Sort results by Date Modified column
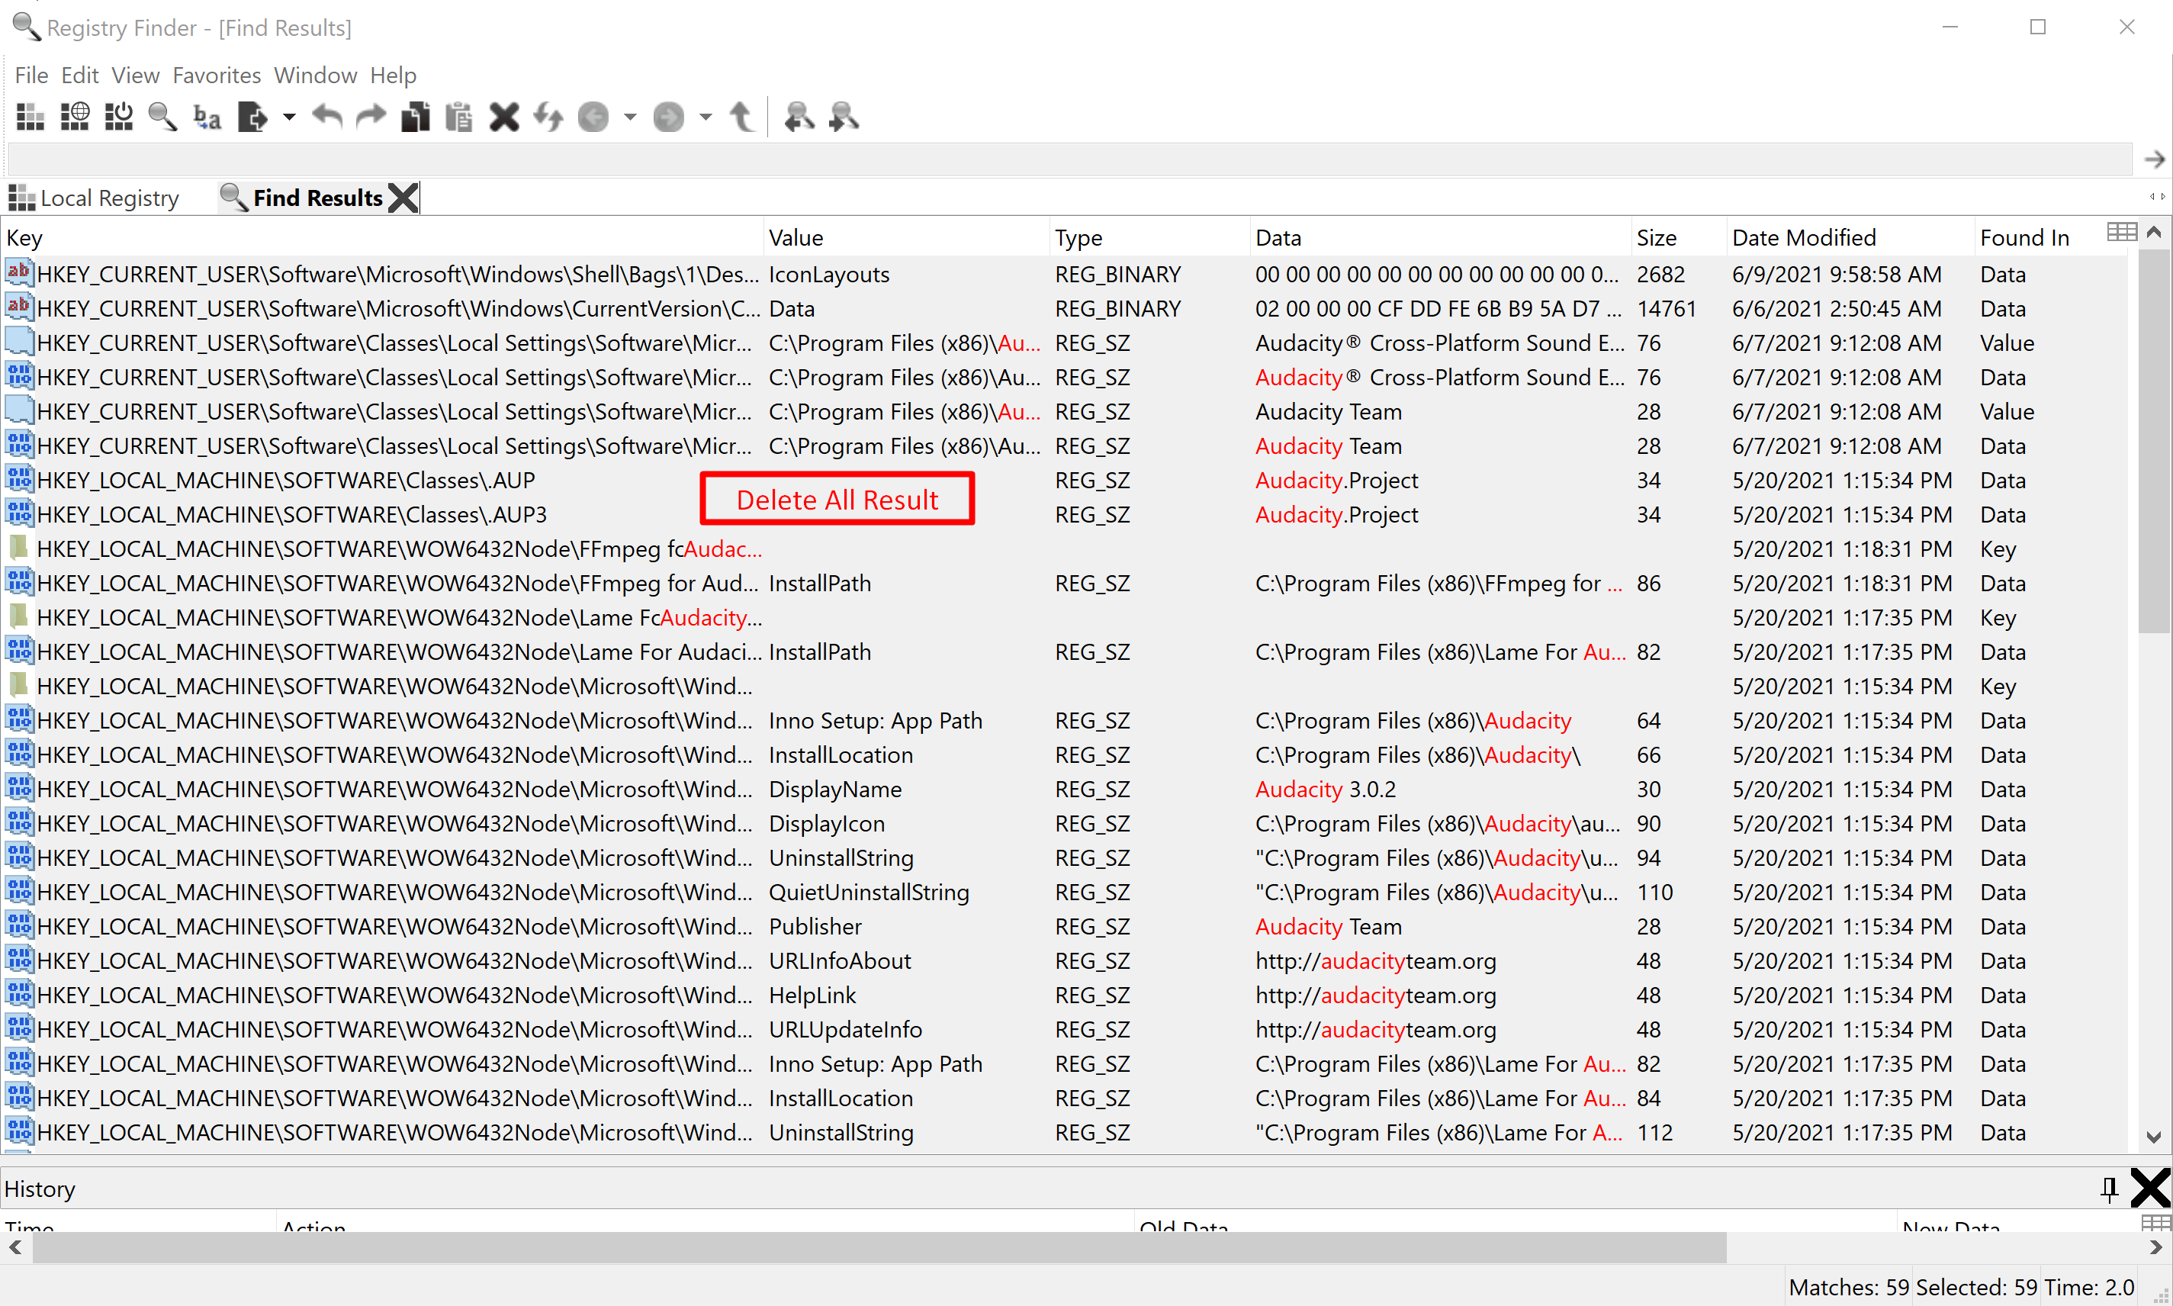The image size is (2173, 1306). [1804, 237]
